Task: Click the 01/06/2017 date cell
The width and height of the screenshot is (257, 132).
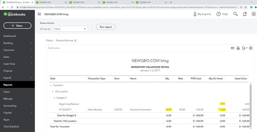Action: [65, 110]
